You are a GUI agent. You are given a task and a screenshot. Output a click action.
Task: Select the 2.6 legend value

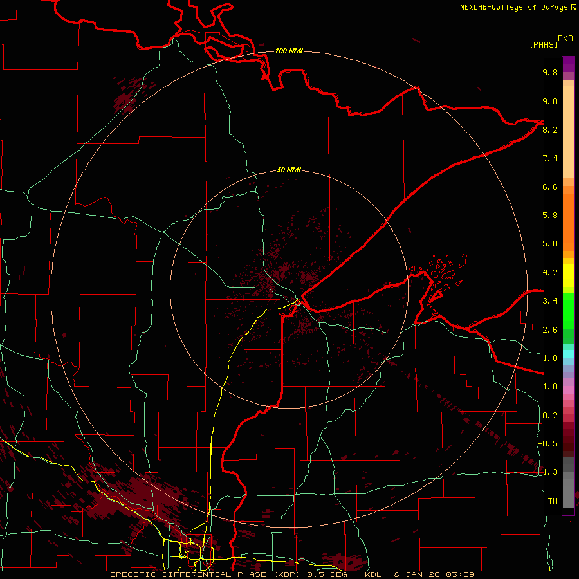click(550, 329)
